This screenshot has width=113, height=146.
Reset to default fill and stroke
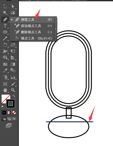click(3, 107)
